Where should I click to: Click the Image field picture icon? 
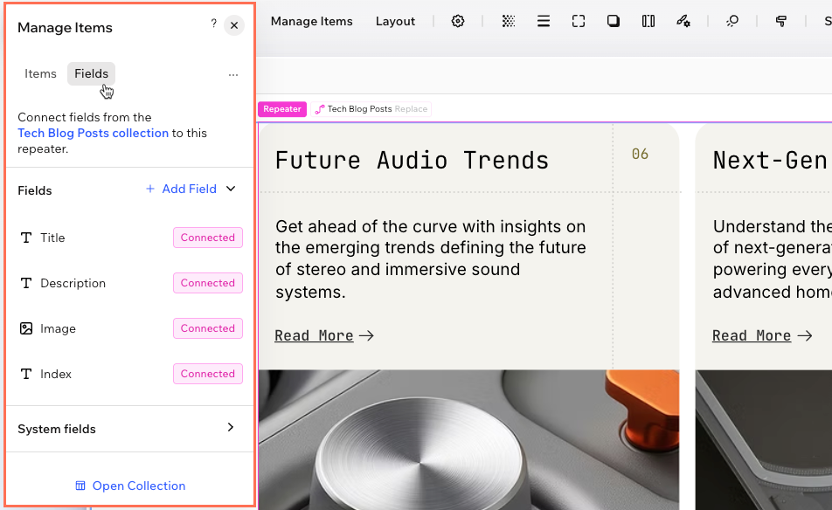[x=26, y=328]
